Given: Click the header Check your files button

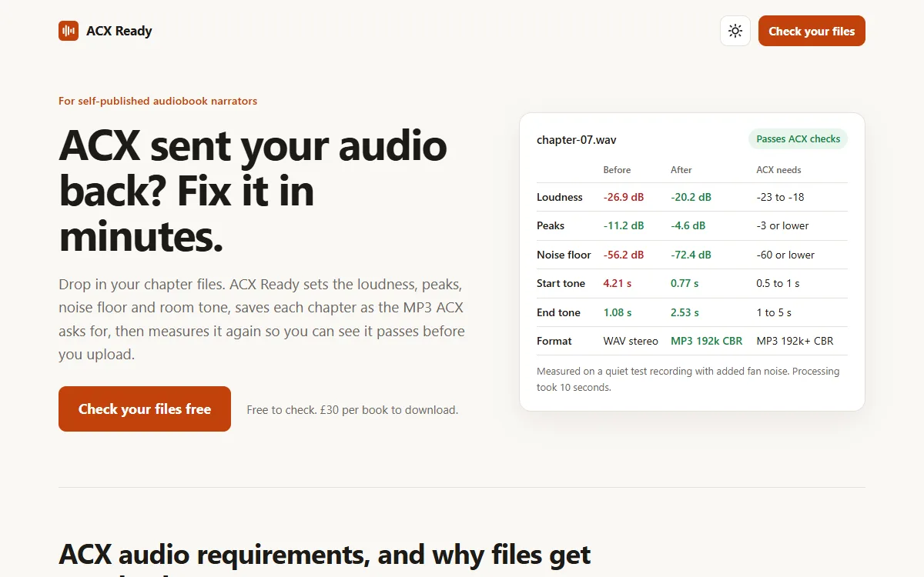Looking at the screenshot, I should click(x=812, y=31).
